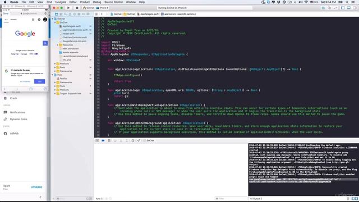This screenshot has height=202, width=359.
Task: Toggle the Utilities right panel
Action: click(355, 8)
